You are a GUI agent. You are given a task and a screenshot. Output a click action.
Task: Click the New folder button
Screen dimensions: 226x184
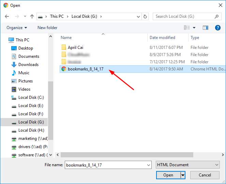[47, 28]
